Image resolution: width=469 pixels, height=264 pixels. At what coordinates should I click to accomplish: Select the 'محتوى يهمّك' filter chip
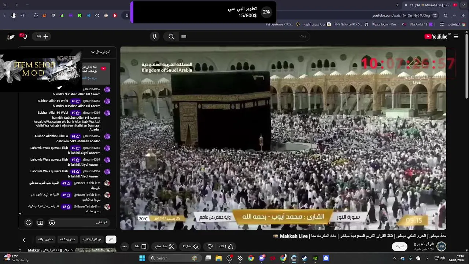(46, 239)
